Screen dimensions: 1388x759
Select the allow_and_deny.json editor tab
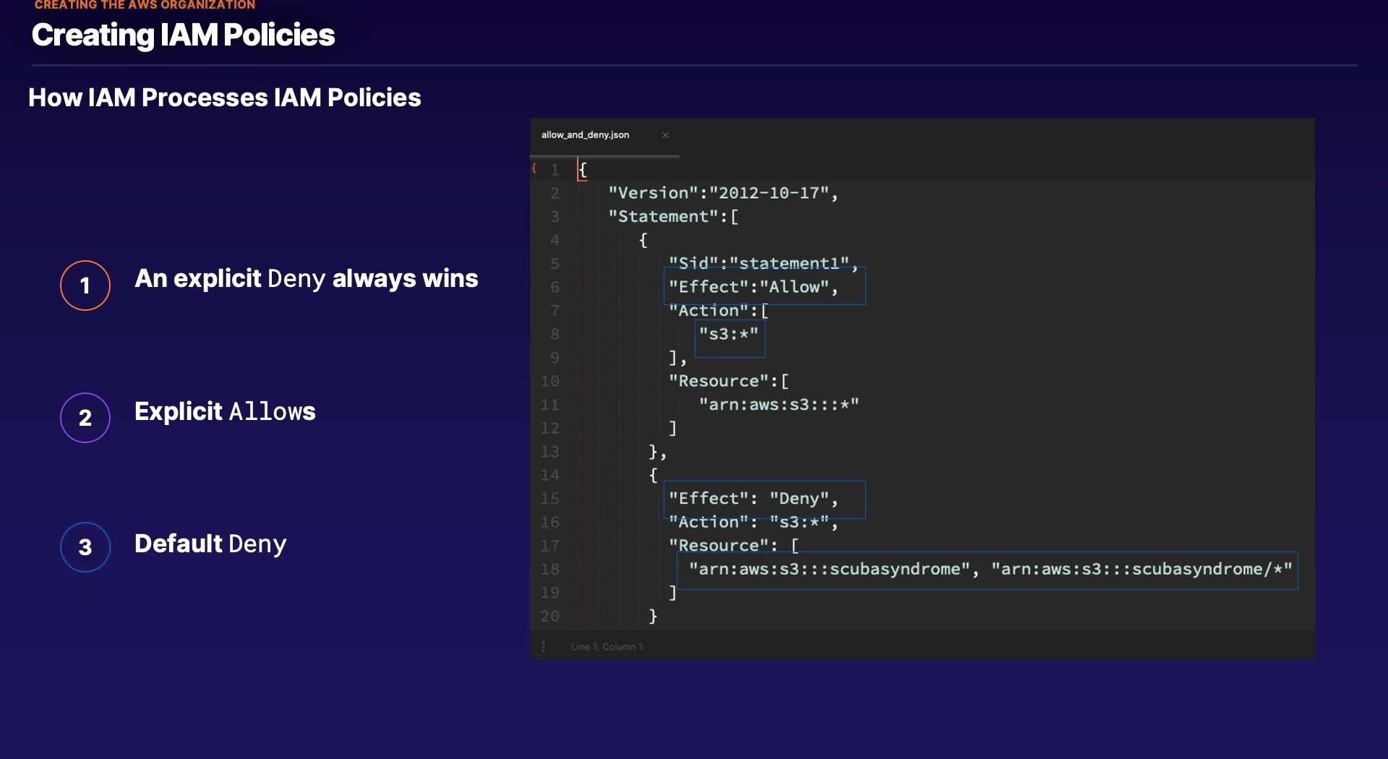(x=585, y=135)
